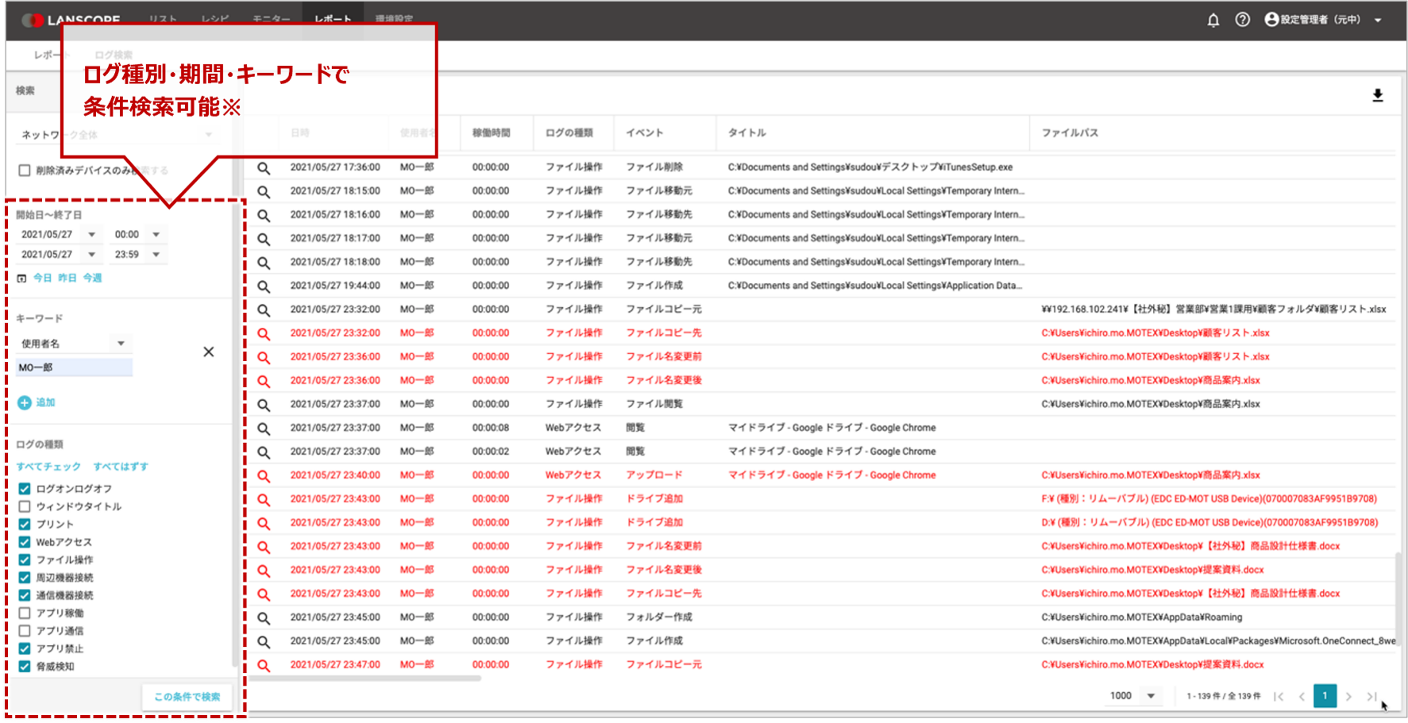This screenshot has width=1408, height=723.
Task: Click the calendar icon beside 今日
Action: (21, 279)
